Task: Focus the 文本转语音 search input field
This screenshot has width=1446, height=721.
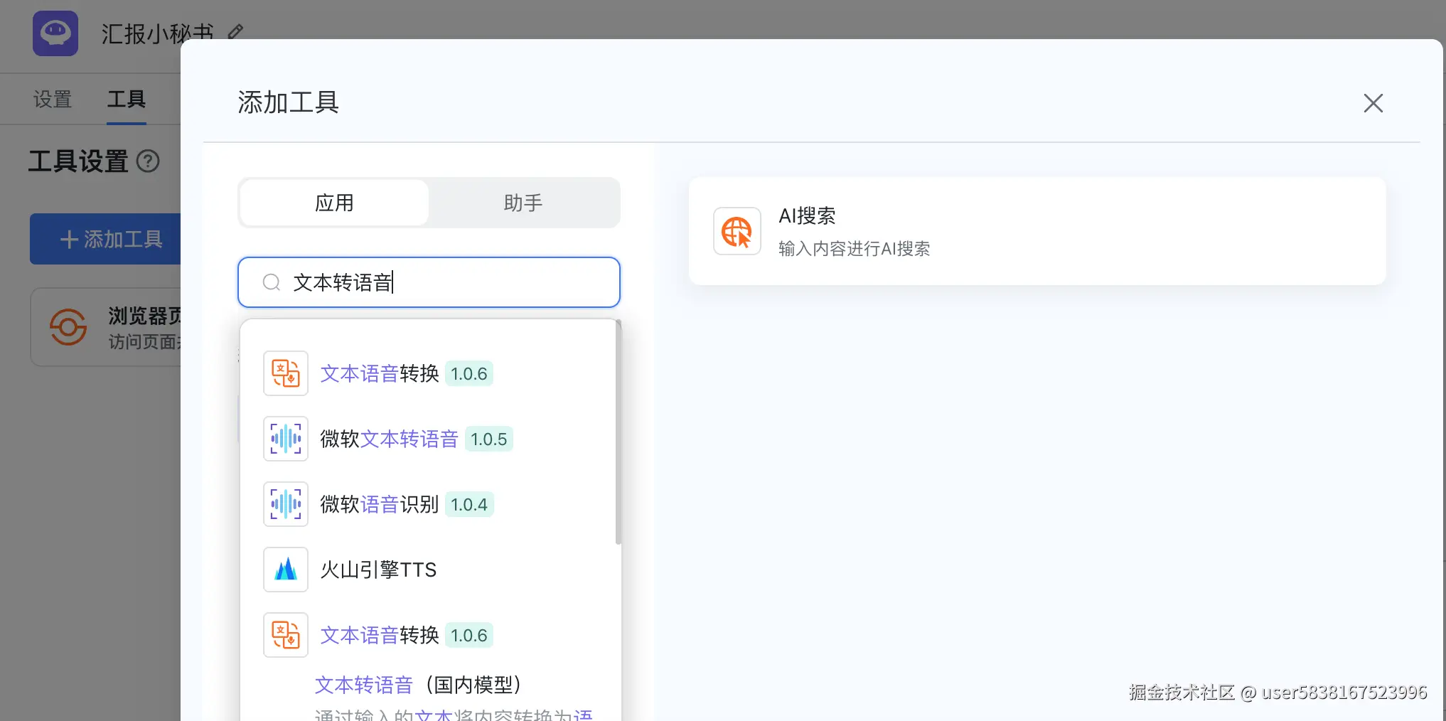Action: pyautogui.click(x=429, y=282)
